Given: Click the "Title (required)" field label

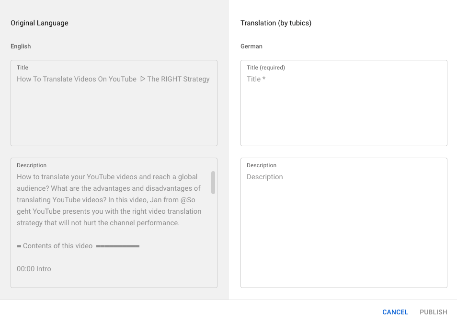Looking at the screenshot, I should 266,68.
